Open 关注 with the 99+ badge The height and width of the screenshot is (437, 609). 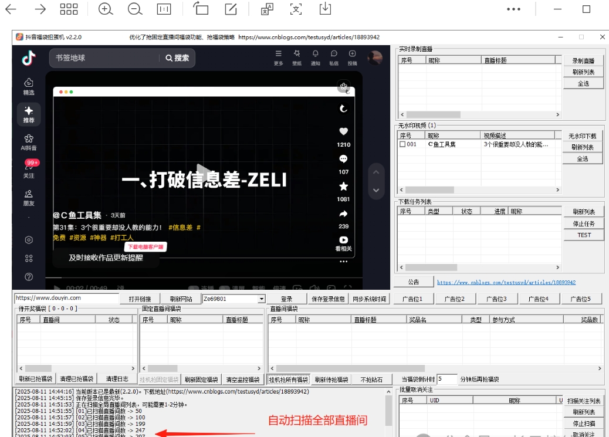pos(29,170)
